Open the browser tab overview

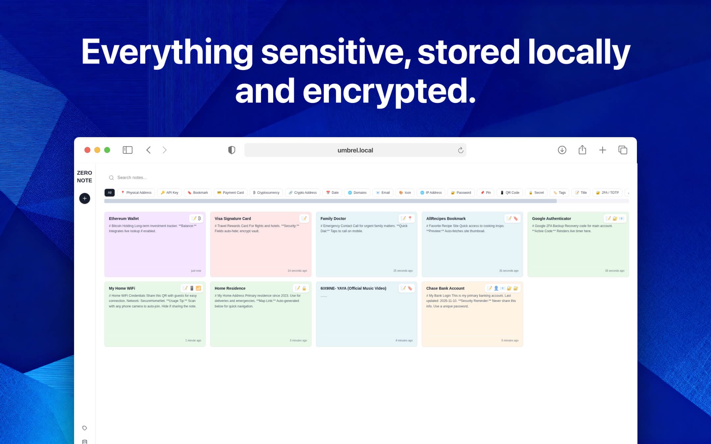623,150
